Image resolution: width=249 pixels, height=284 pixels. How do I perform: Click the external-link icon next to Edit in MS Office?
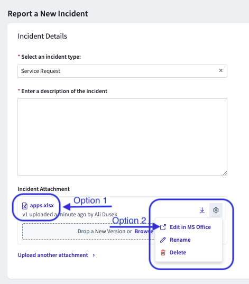pos(163,227)
